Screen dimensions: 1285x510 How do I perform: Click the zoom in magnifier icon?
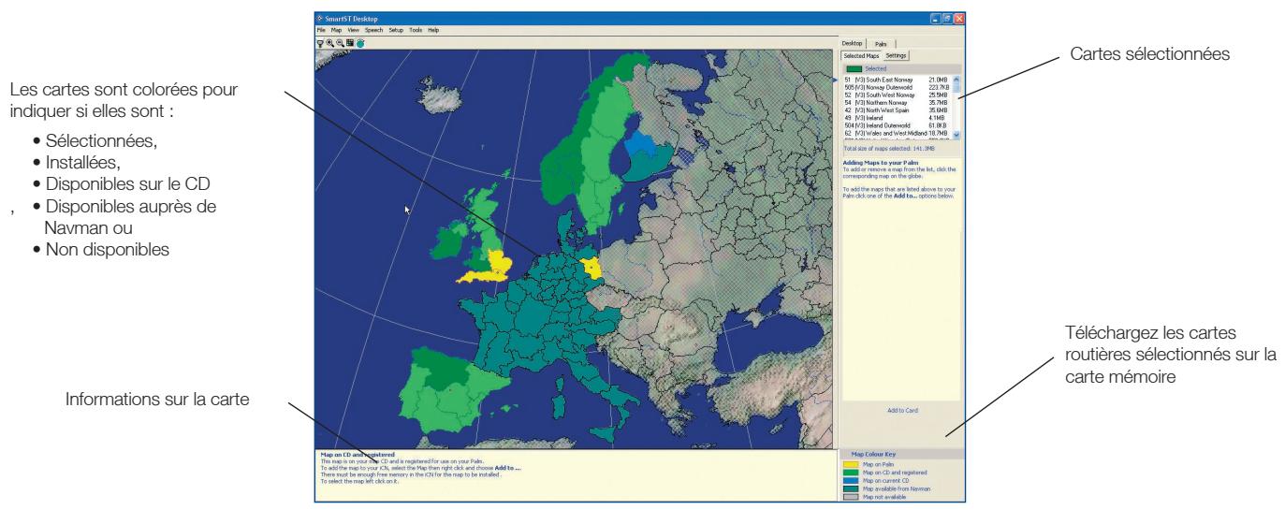[x=329, y=43]
